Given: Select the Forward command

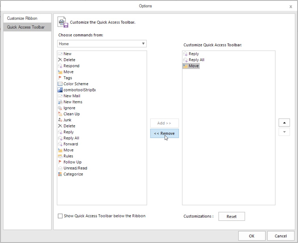Looking at the screenshot, I should (x=70, y=144).
